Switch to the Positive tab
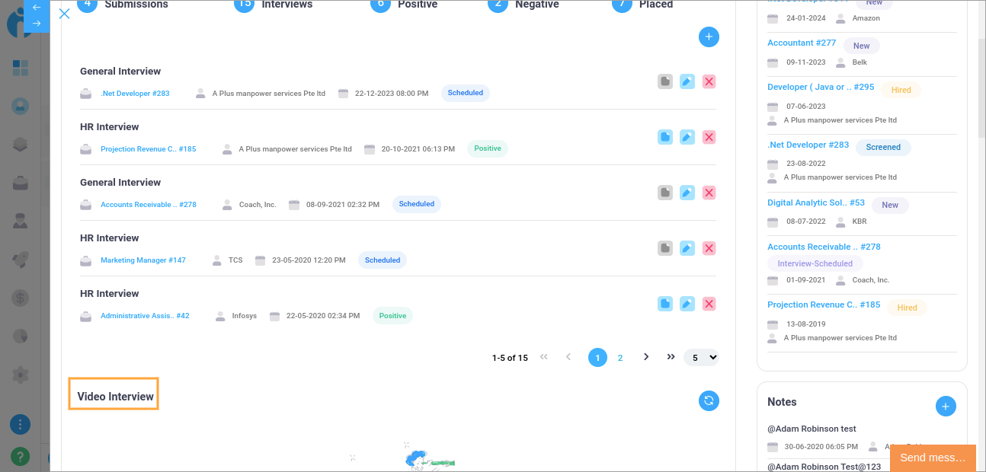 tap(418, 5)
